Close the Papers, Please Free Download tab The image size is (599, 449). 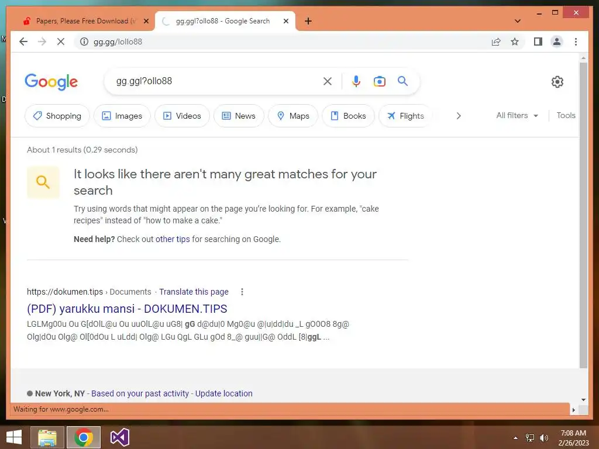(146, 21)
